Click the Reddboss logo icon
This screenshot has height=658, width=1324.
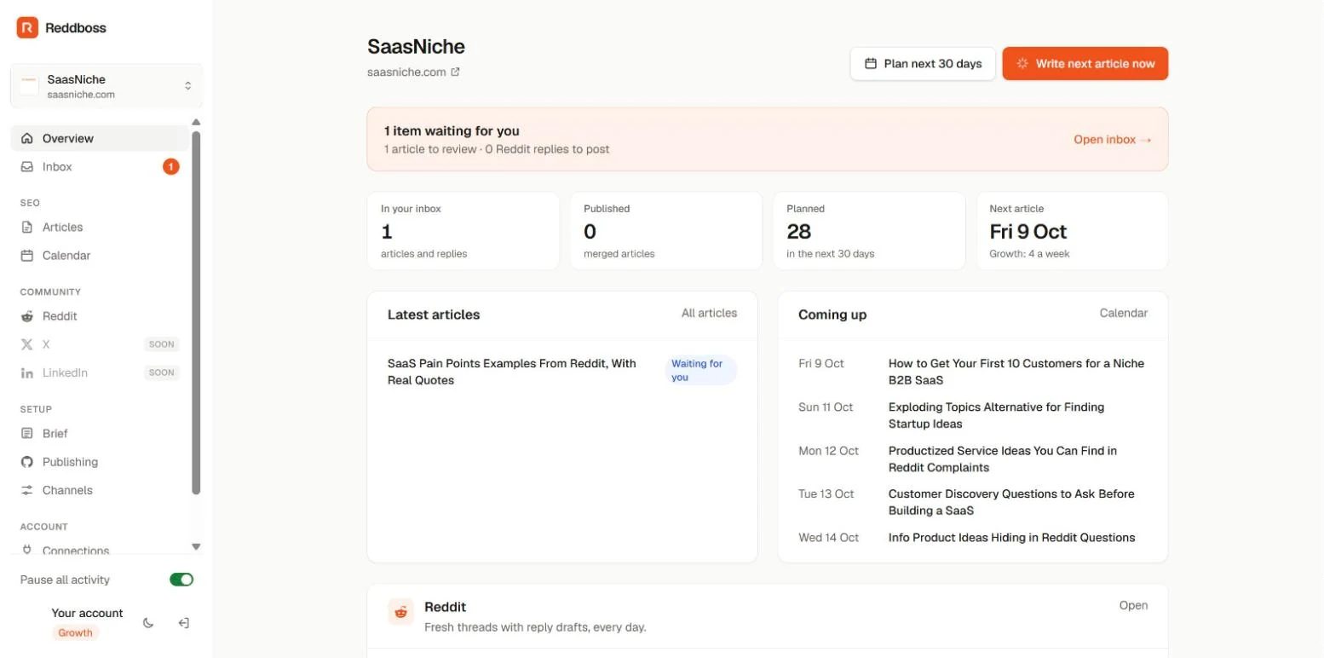pyautogui.click(x=27, y=28)
